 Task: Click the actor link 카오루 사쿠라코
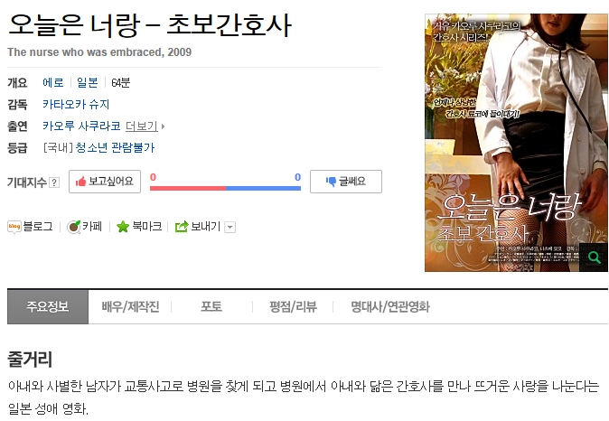pos(81,126)
